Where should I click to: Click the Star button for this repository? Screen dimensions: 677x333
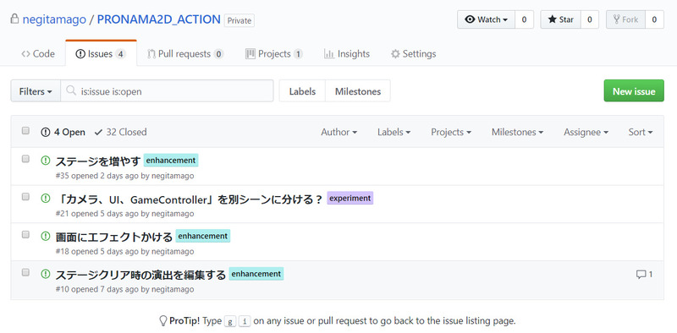coord(560,19)
